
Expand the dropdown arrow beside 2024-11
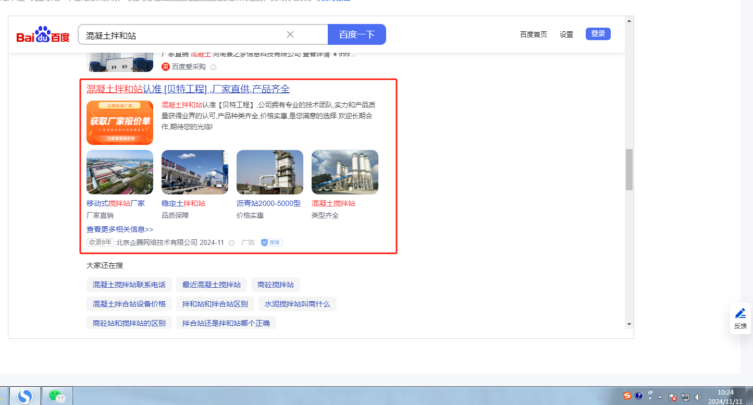point(232,243)
